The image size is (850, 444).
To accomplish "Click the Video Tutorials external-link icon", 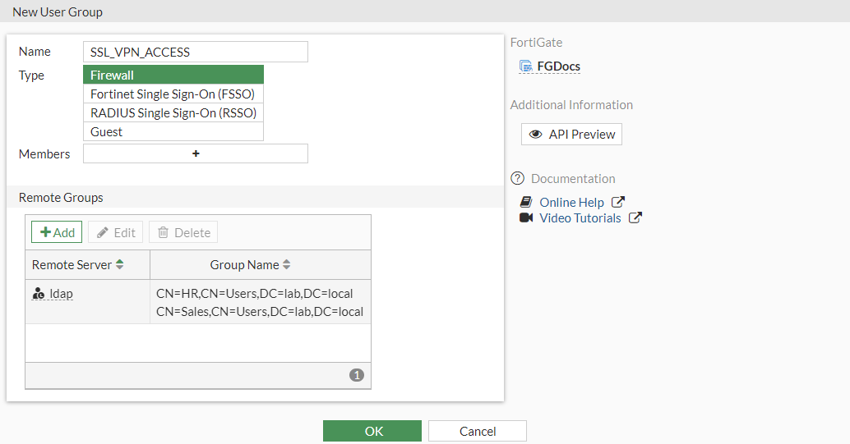I will (635, 217).
